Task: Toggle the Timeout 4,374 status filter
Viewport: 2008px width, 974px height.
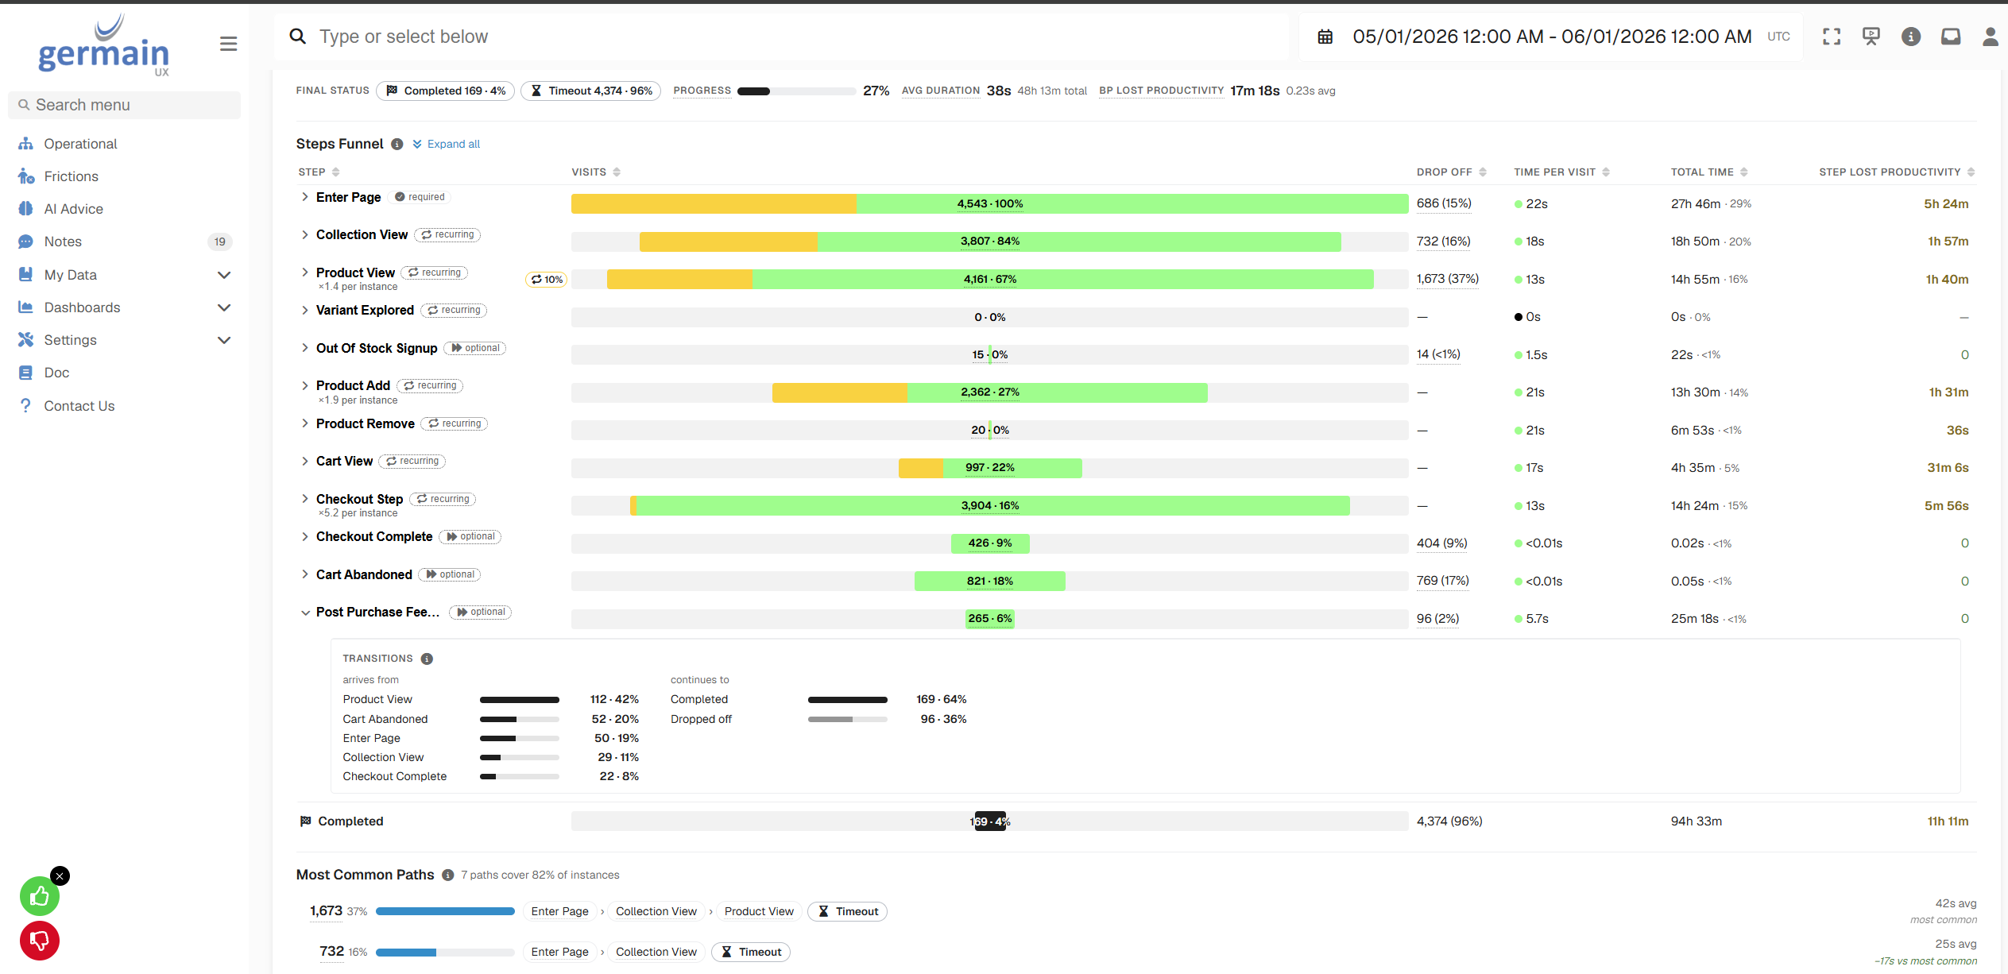Action: 590,91
